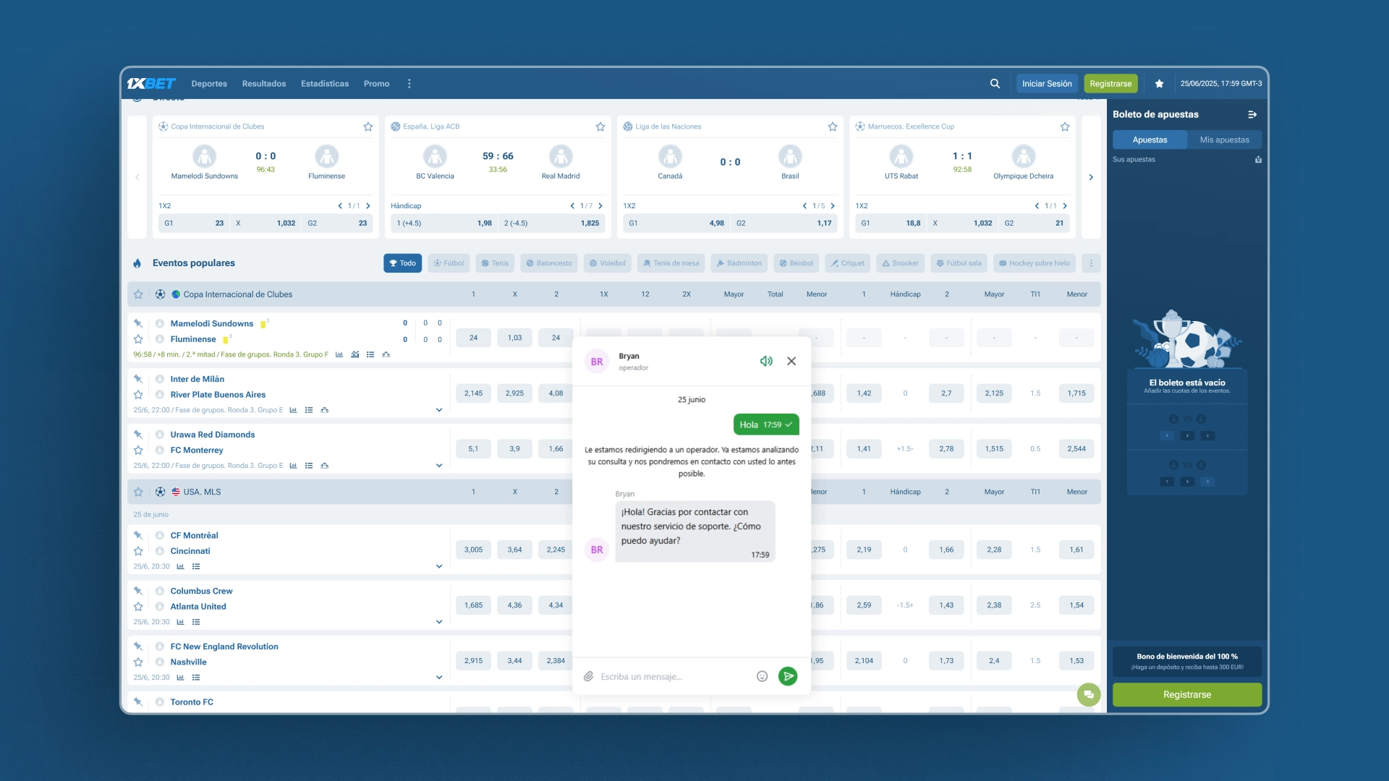Select odds 2,145 for Inter de Milán win
The width and height of the screenshot is (1389, 781).
click(x=473, y=393)
